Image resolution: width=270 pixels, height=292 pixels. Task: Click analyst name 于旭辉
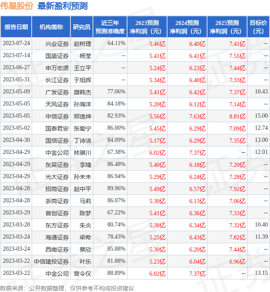82,80
